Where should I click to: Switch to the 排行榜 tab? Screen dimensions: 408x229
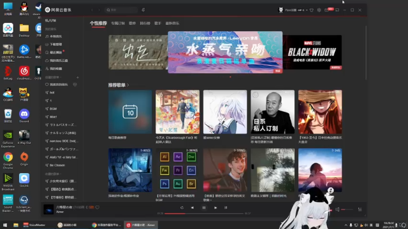click(x=145, y=23)
